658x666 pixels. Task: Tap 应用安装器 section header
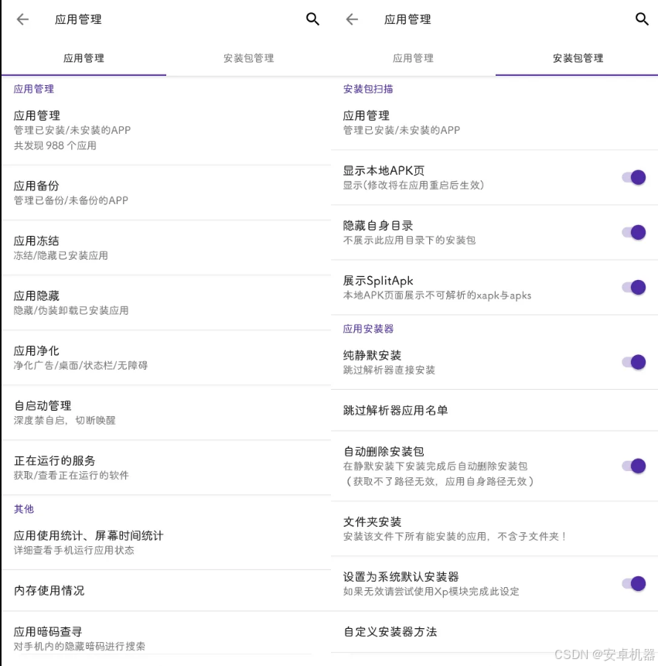click(368, 329)
